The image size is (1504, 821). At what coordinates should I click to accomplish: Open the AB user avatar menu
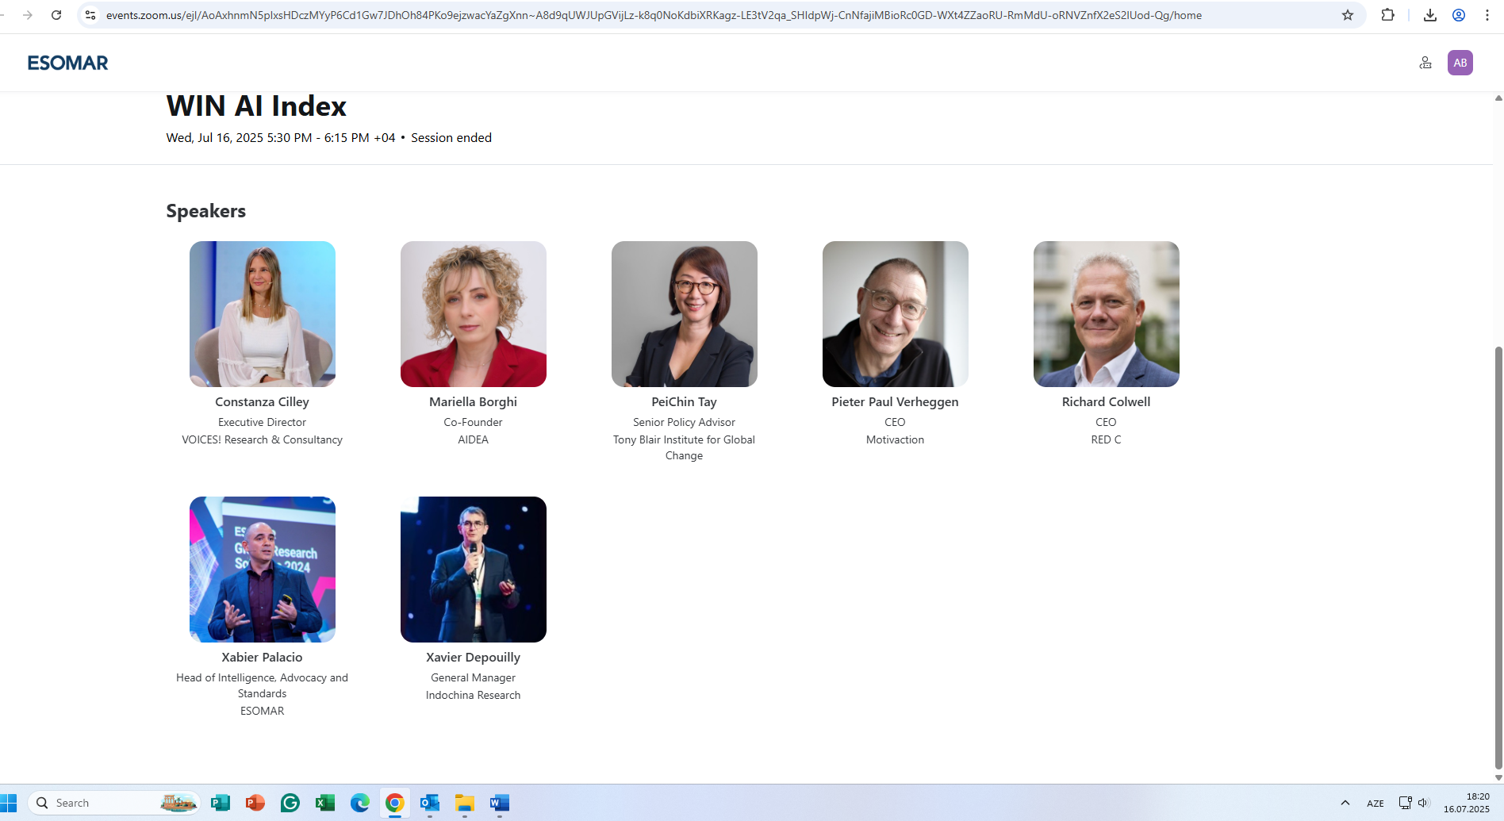point(1460,63)
